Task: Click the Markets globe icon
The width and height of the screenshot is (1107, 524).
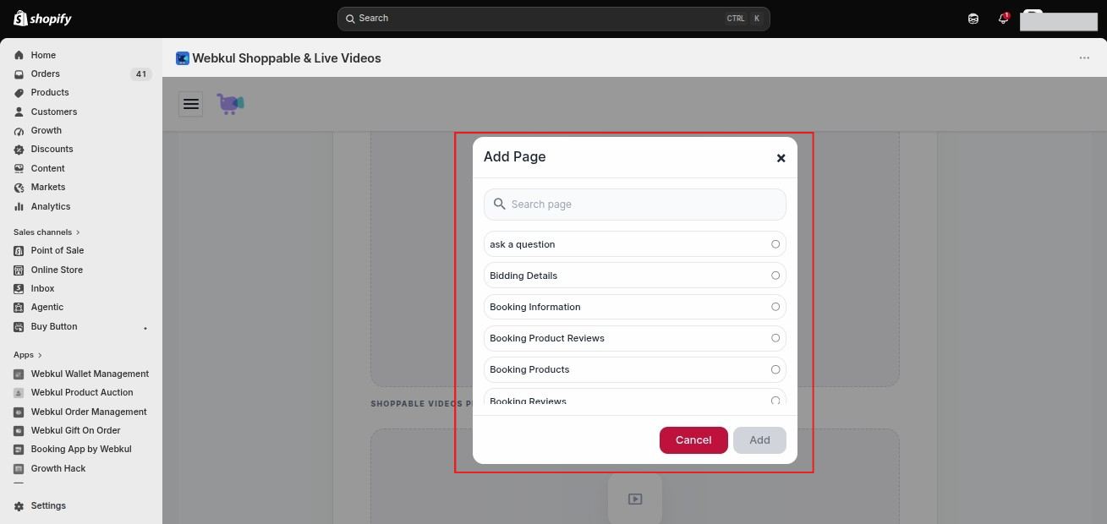Action: [x=19, y=188]
